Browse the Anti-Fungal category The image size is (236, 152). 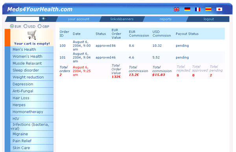click(x=32, y=91)
